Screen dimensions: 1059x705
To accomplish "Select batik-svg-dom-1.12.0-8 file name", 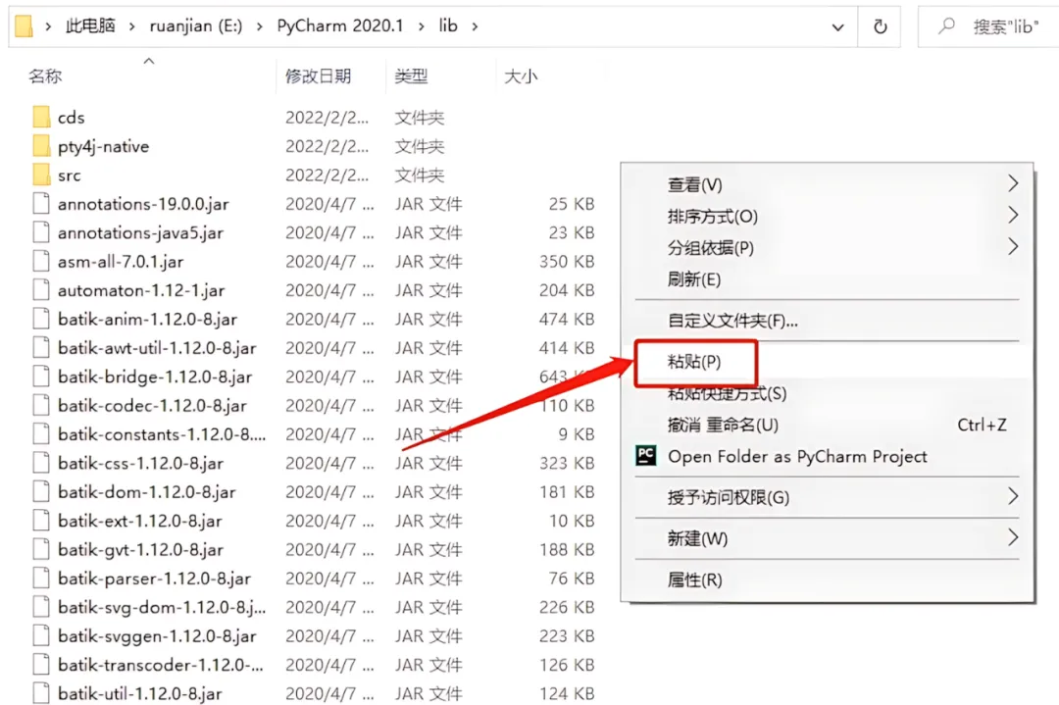I will [162, 607].
